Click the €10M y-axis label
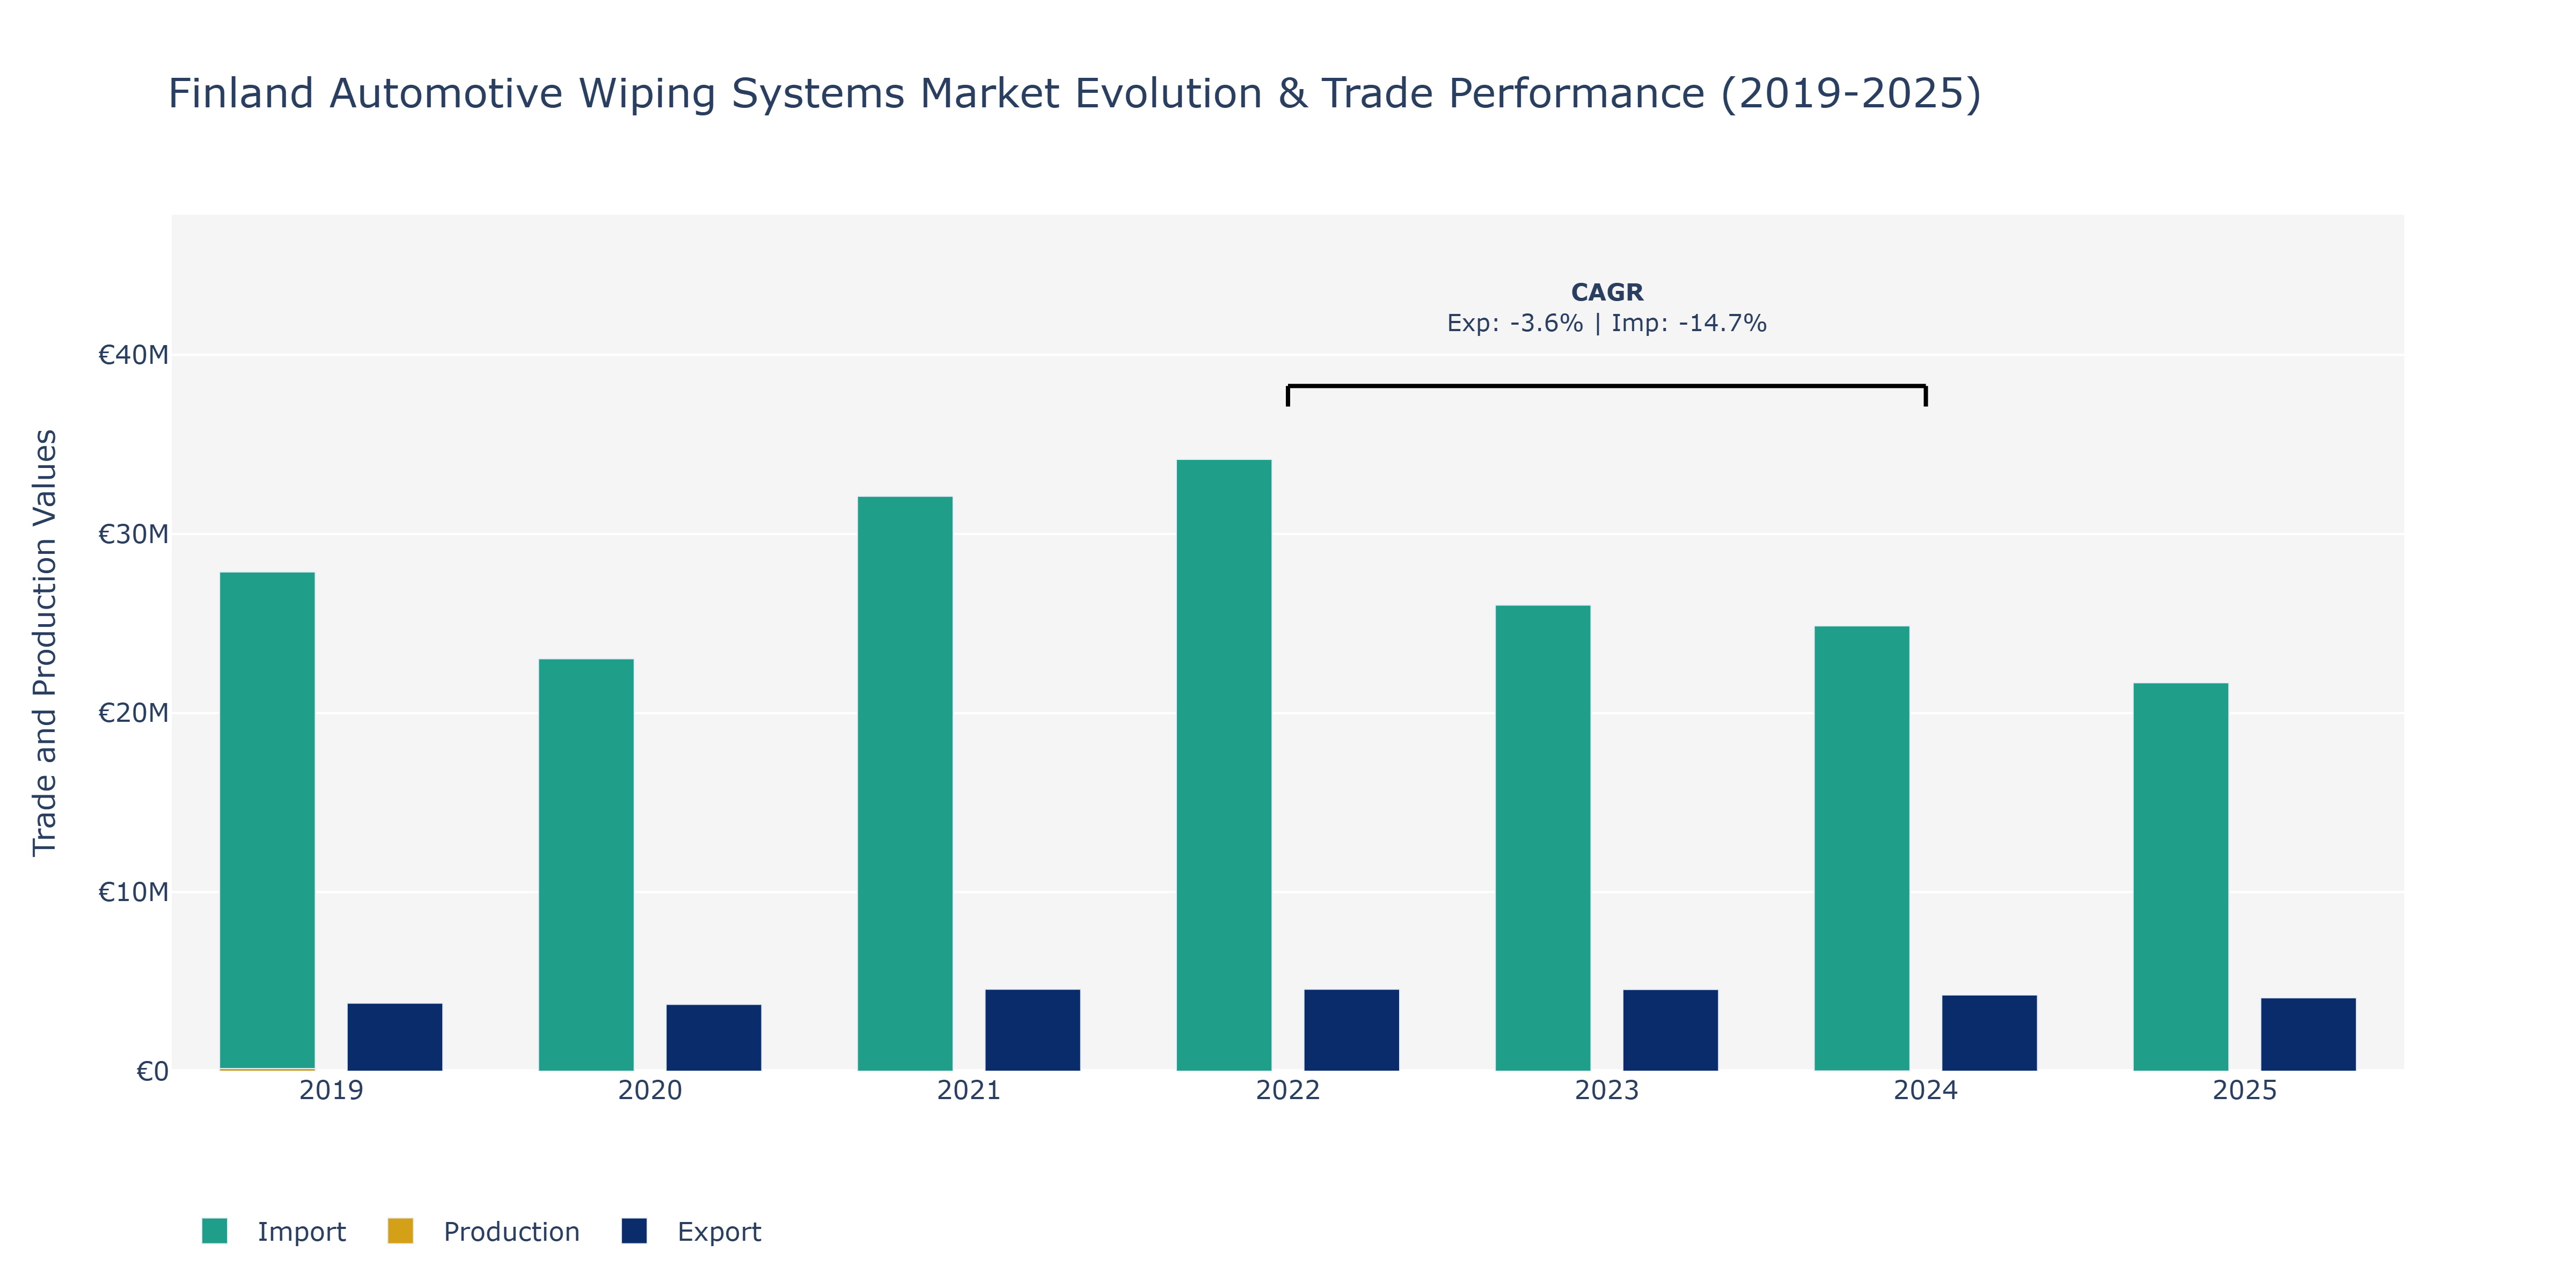 tap(133, 892)
